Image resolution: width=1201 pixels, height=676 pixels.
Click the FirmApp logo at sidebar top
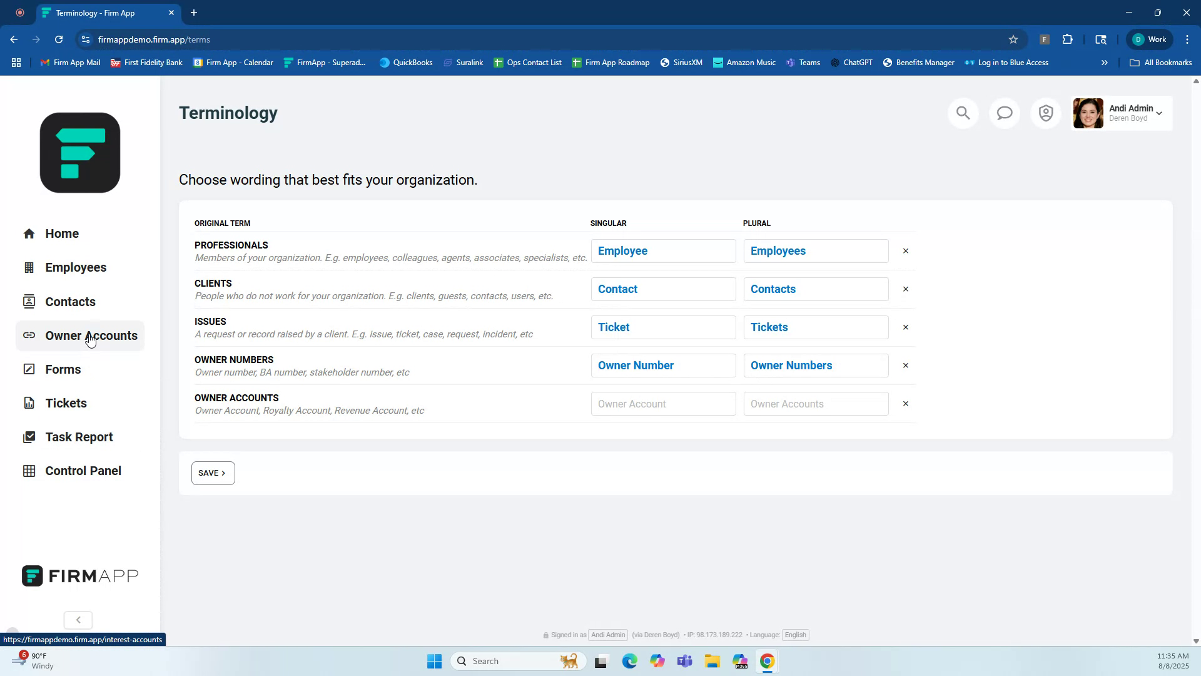(79, 152)
